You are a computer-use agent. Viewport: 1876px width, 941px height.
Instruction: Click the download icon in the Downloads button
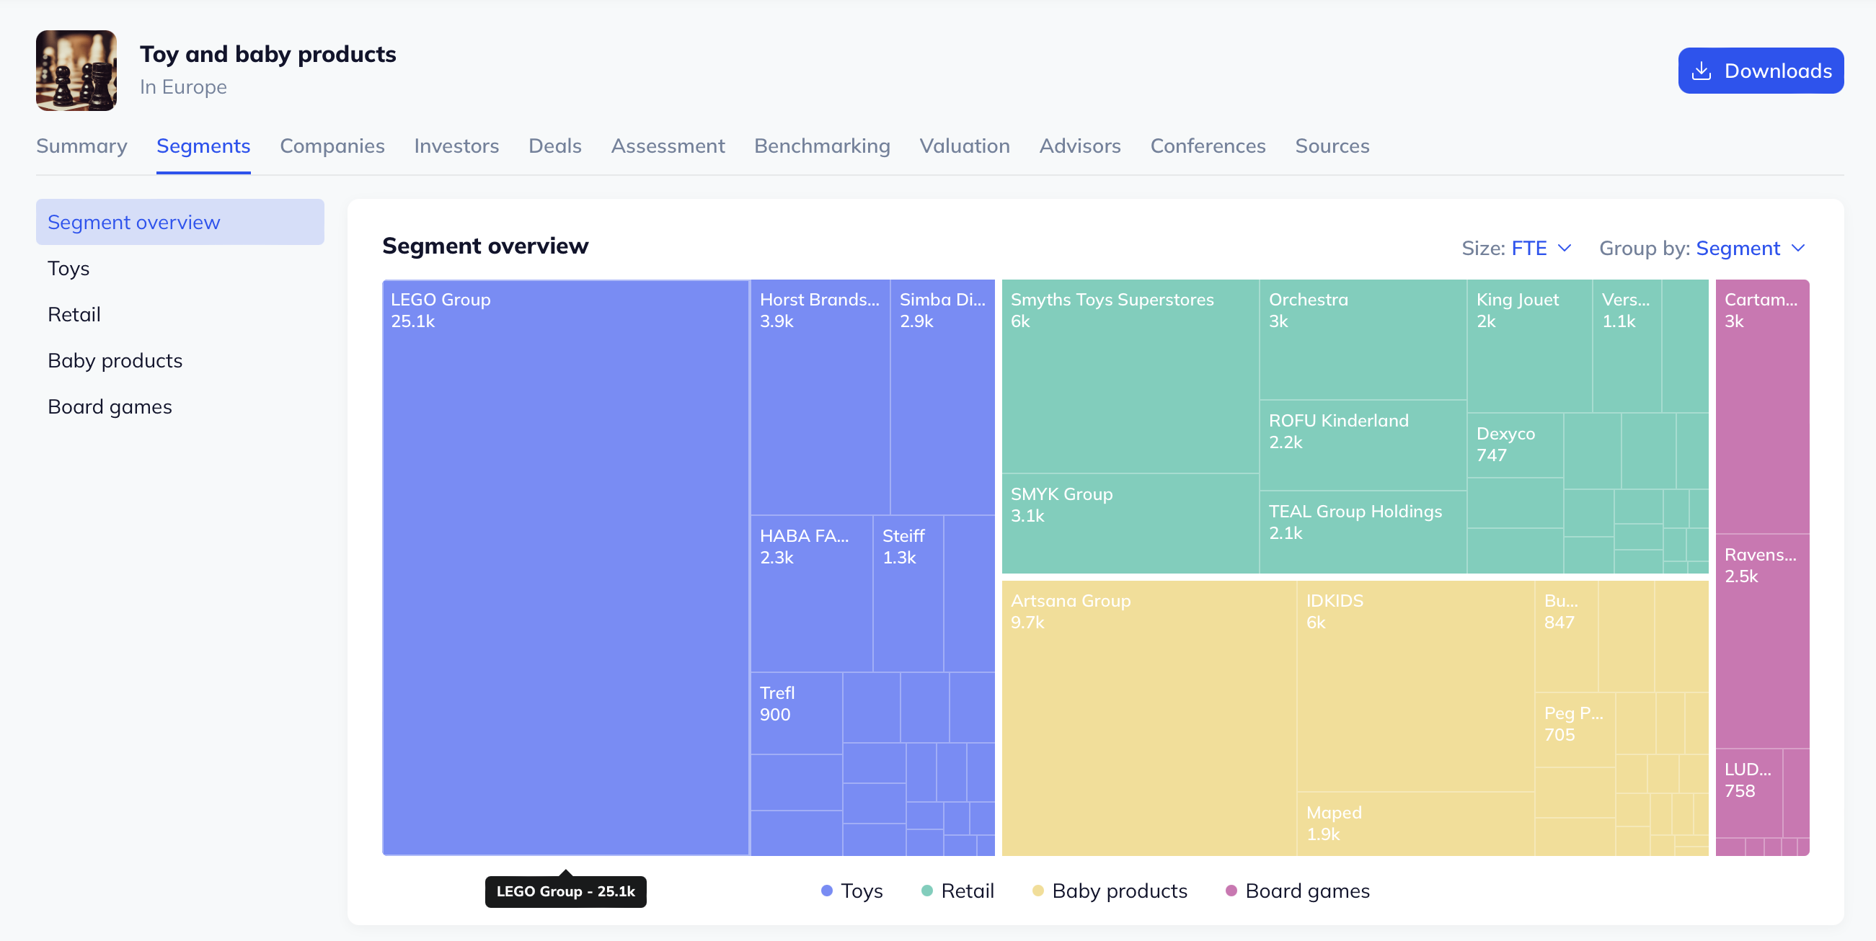(x=1703, y=70)
